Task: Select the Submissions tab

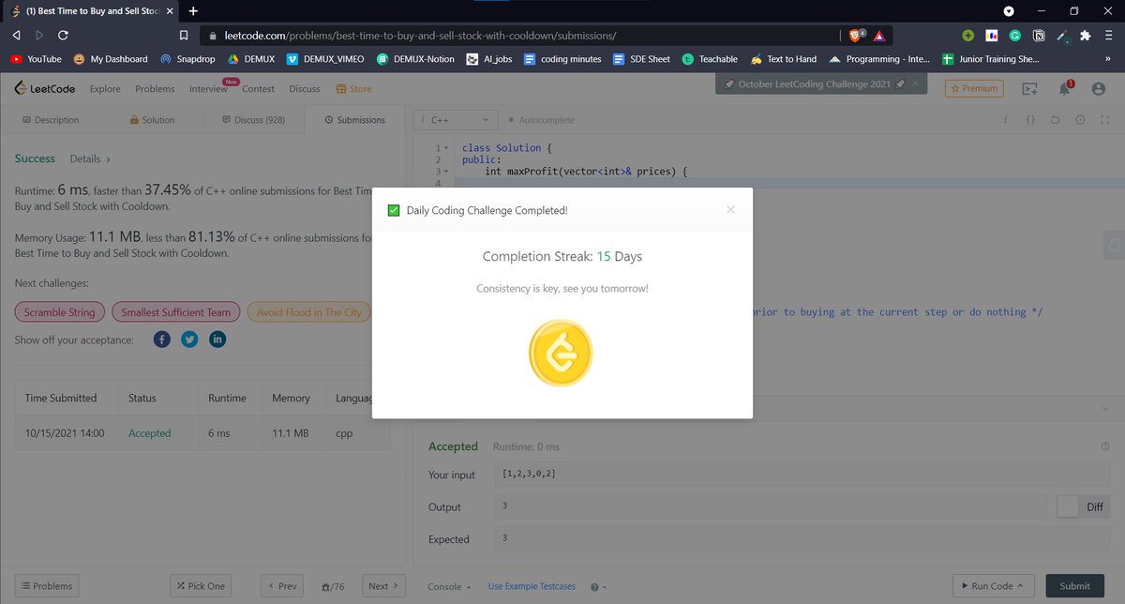Action: click(354, 120)
